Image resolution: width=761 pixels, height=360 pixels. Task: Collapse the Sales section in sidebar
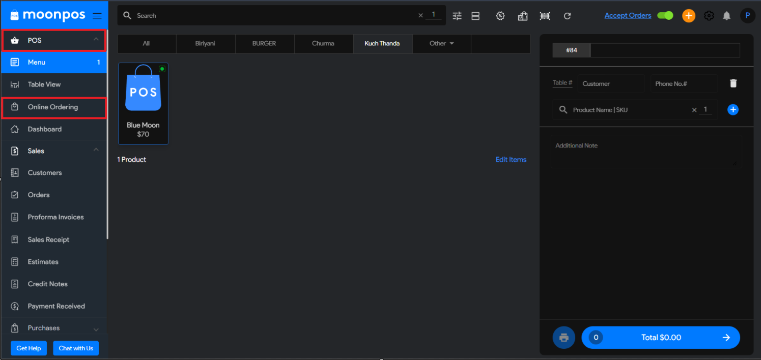click(x=96, y=151)
